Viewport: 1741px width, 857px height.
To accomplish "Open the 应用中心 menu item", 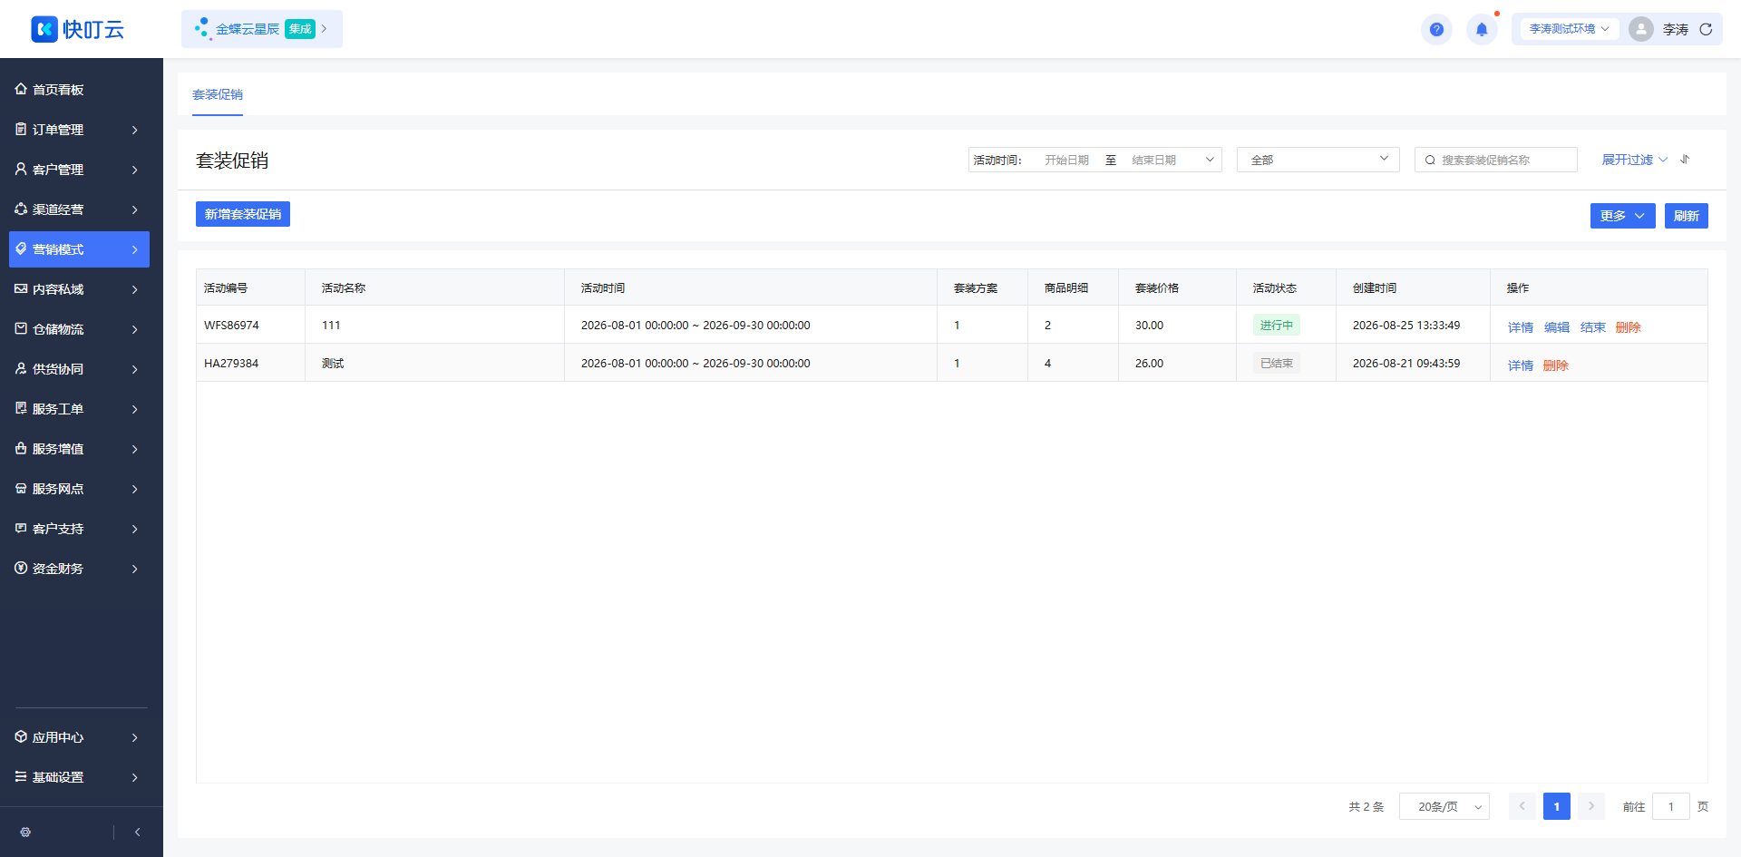I will point(79,737).
